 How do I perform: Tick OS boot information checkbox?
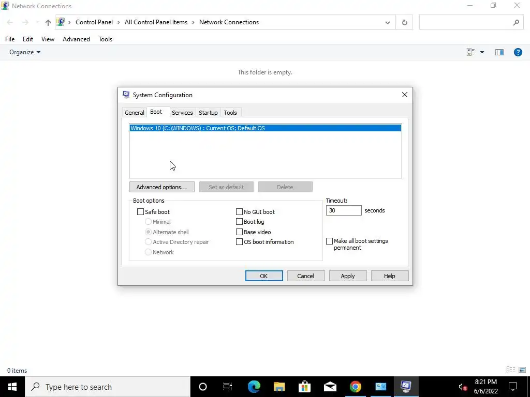coord(239,242)
